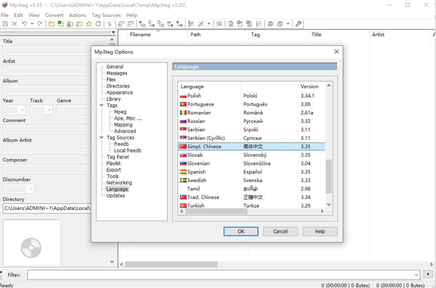Open the Help menu
This screenshot has height=288, width=436.
point(132,15)
